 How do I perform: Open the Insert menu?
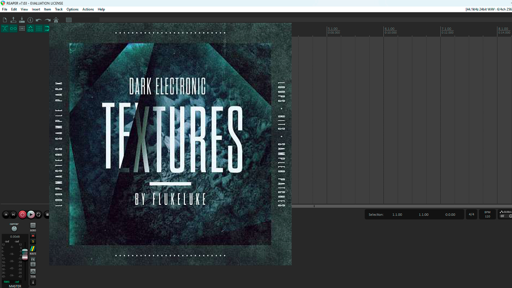[x=36, y=9]
